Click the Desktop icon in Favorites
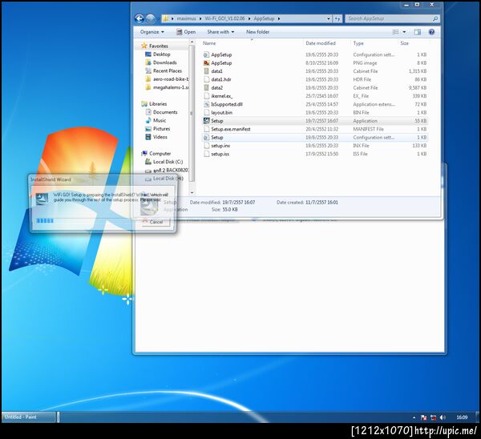This screenshot has height=439, width=481. point(148,54)
